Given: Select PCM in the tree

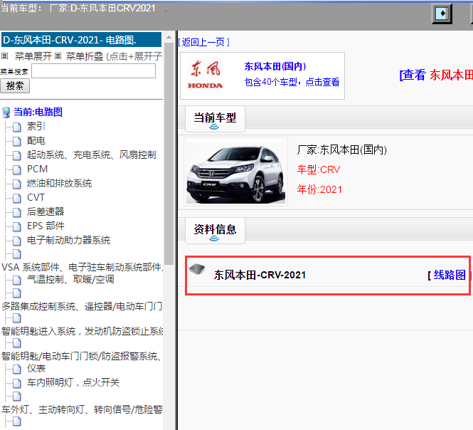Looking at the screenshot, I should click(x=37, y=169).
